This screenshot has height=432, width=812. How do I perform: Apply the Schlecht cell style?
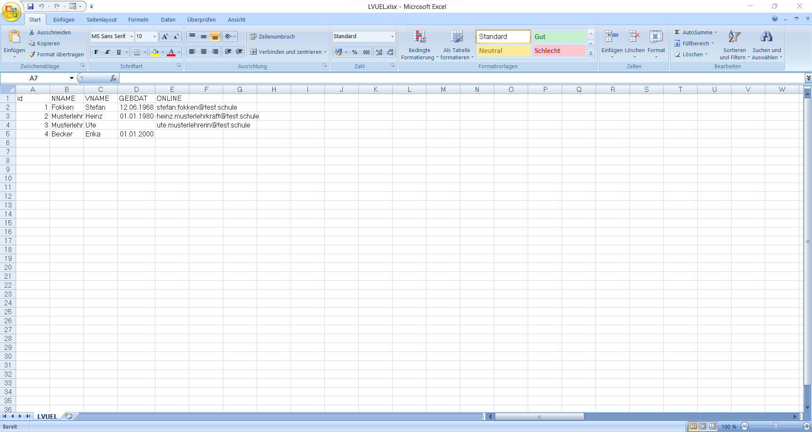[x=558, y=51]
